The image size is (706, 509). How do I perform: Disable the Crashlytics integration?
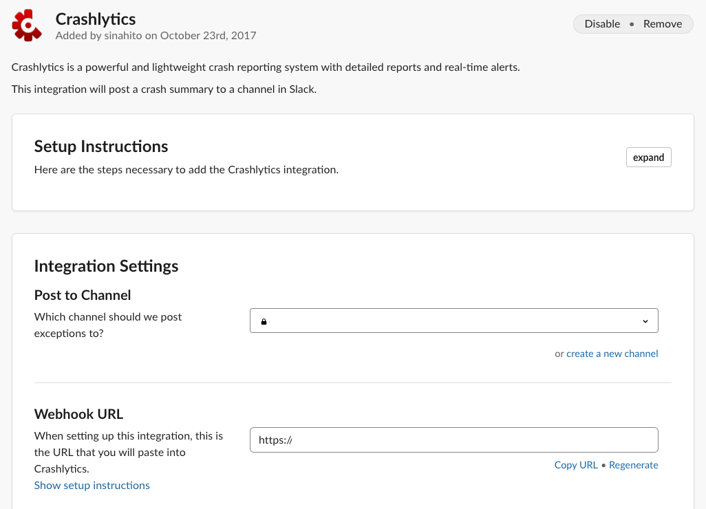[x=602, y=24]
